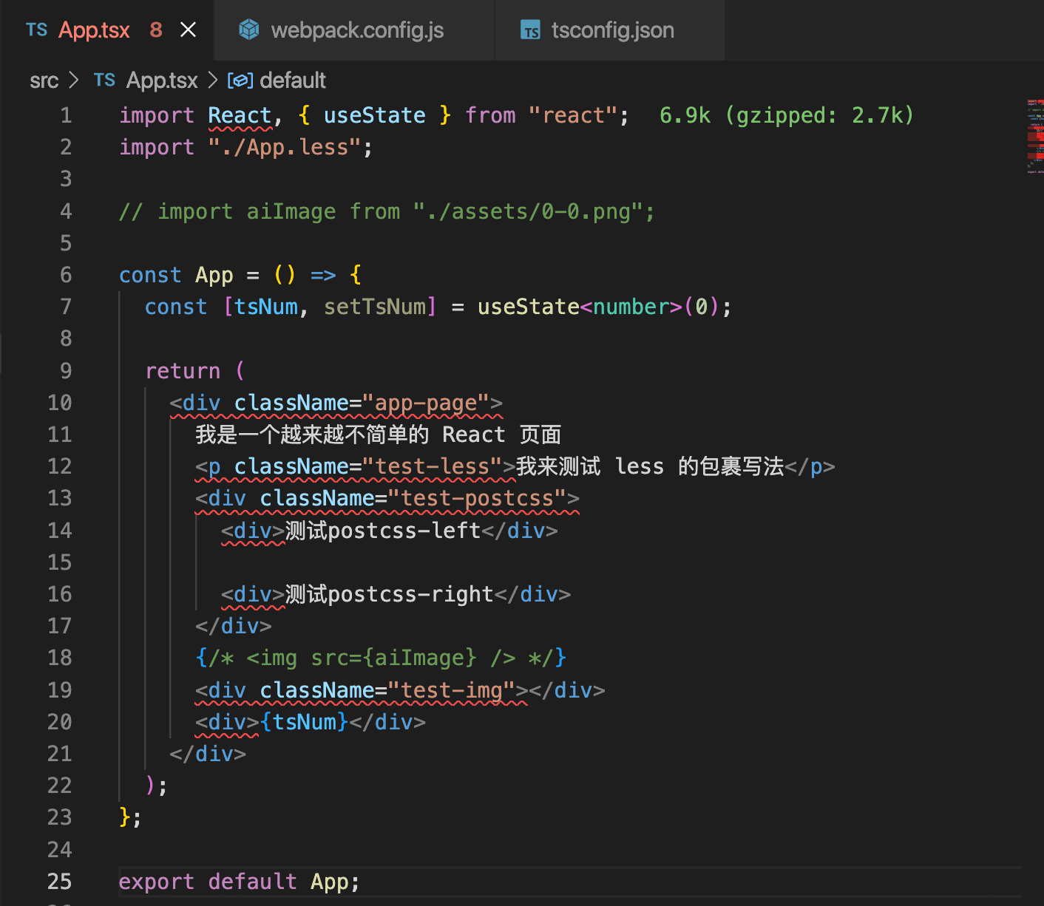
Task: Click line number 10 in gutter
Action: (60, 403)
